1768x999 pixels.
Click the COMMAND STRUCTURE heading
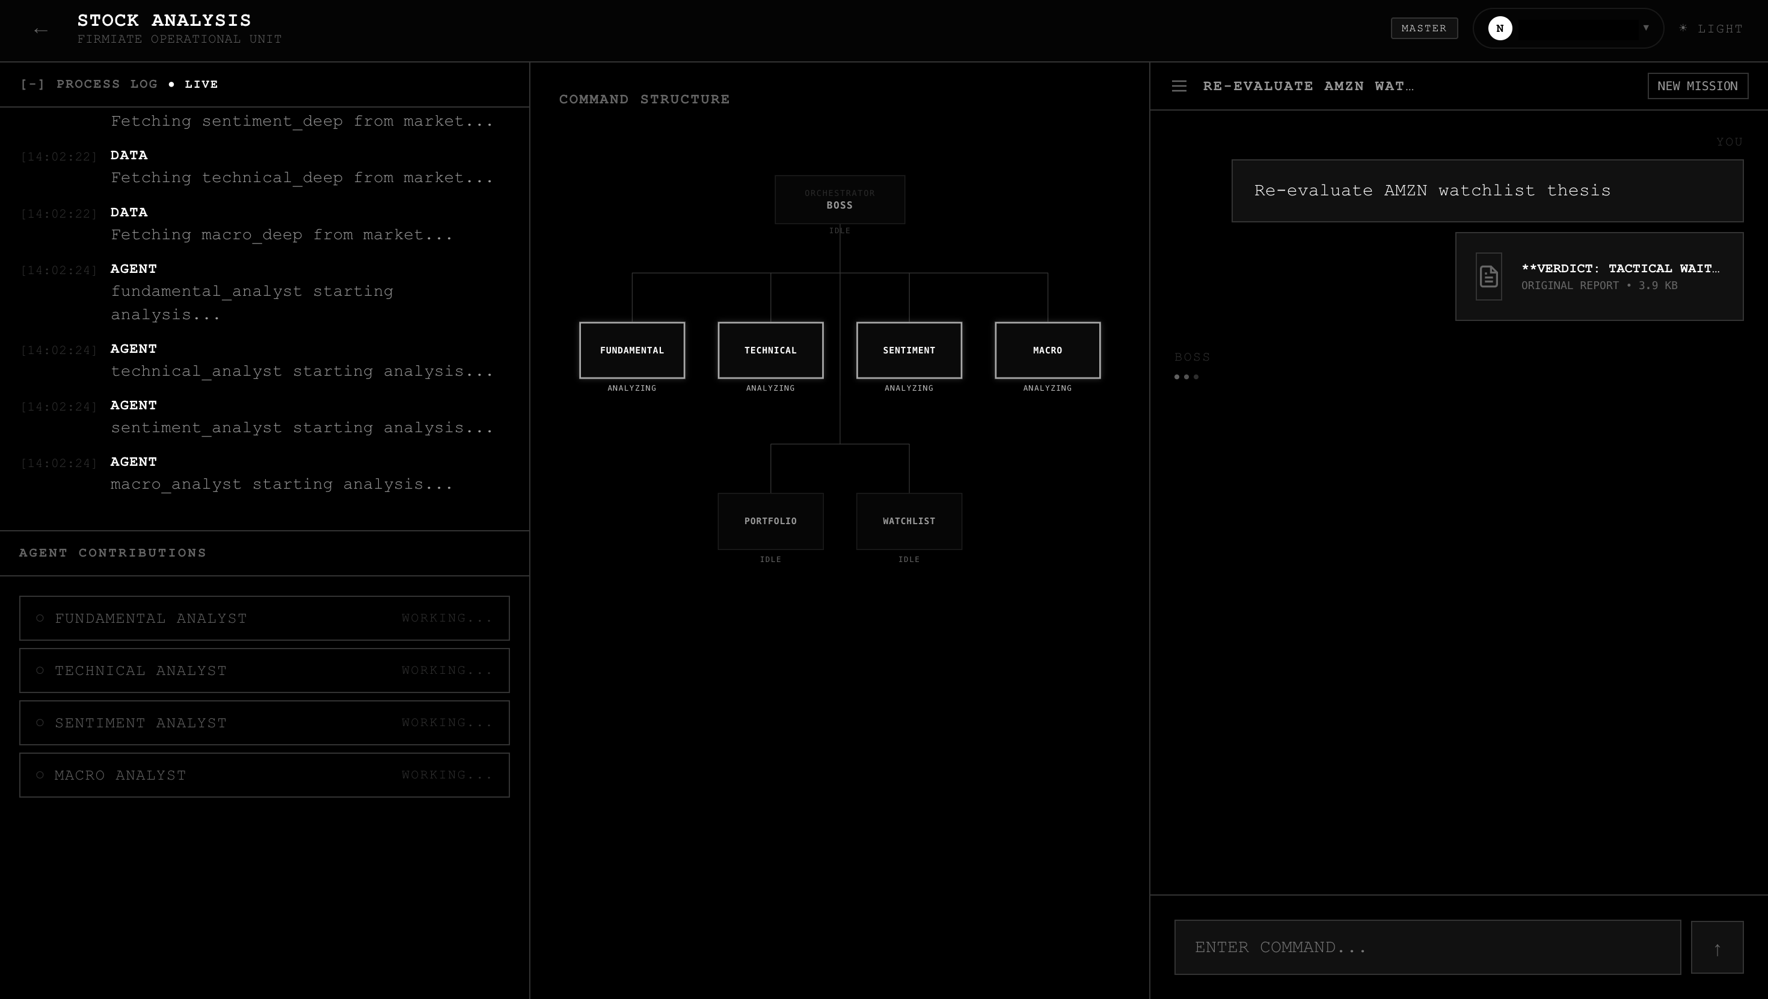tap(645, 99)
